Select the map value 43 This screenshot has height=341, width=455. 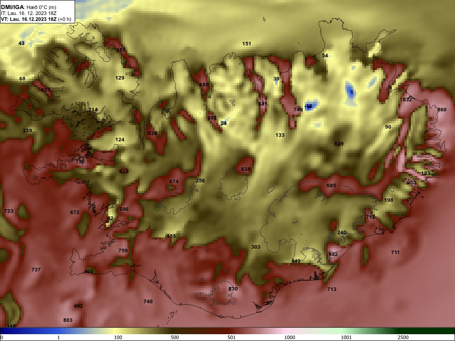click(x=21, y=43)
